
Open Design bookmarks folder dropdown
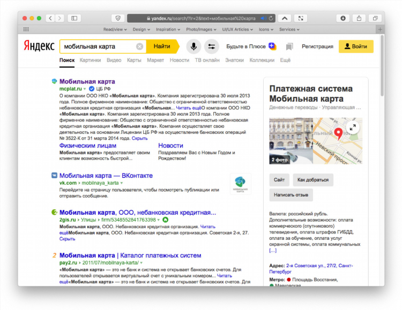[142, 29]
